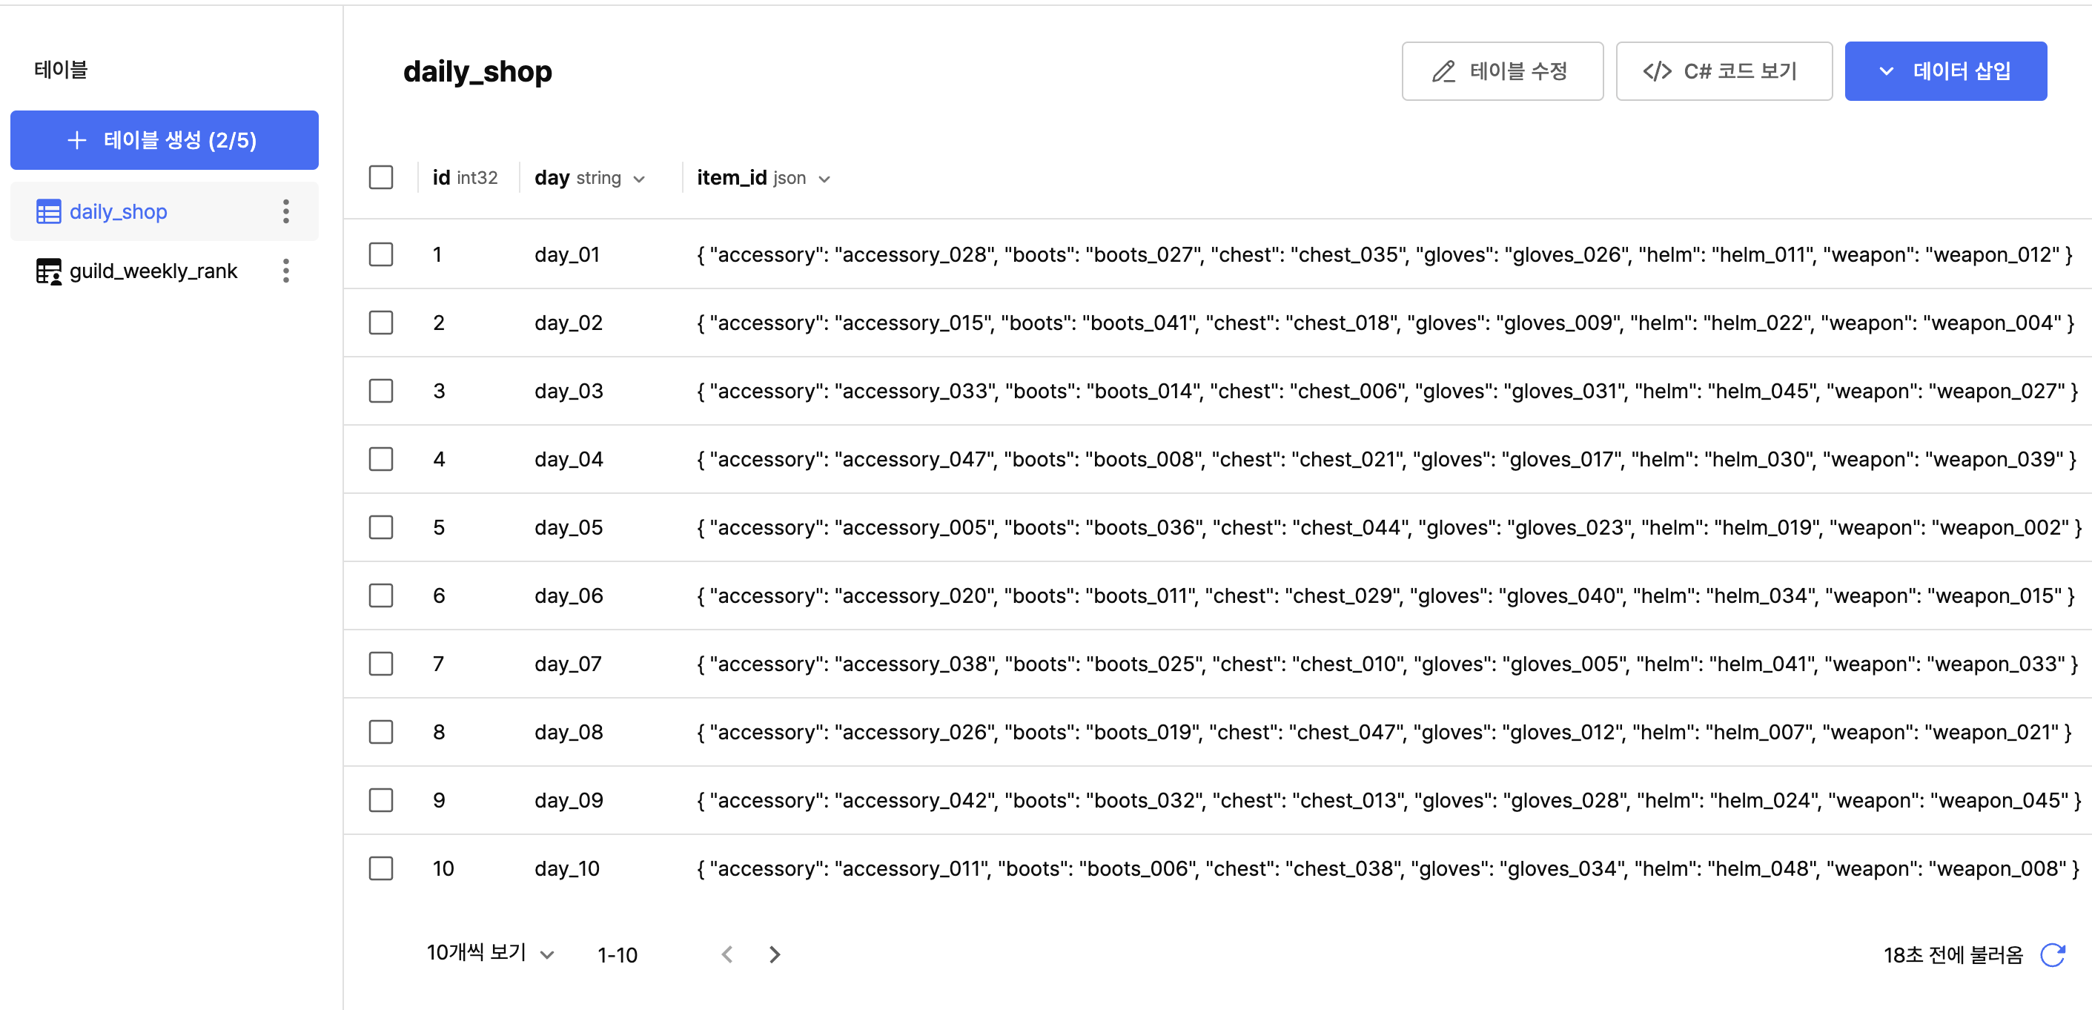Go to previous page arrow
Image resolution: width=2092 pixels, height=1010 pixels.
[726, 954]
